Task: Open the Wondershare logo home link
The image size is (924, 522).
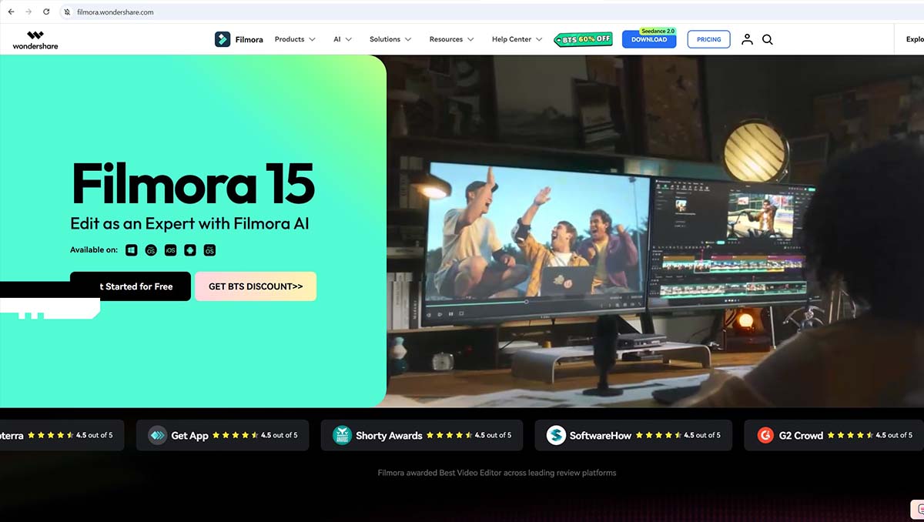Action: click(35, 40)
